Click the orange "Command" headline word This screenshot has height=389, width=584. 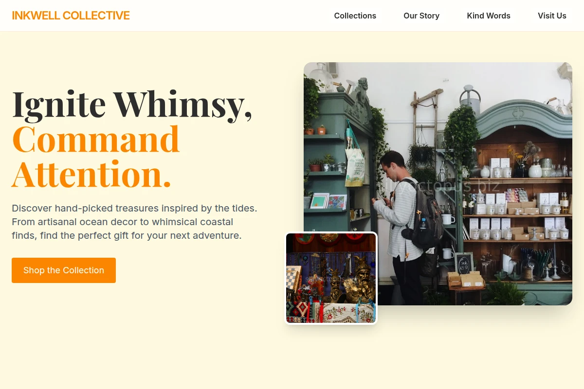96,139
